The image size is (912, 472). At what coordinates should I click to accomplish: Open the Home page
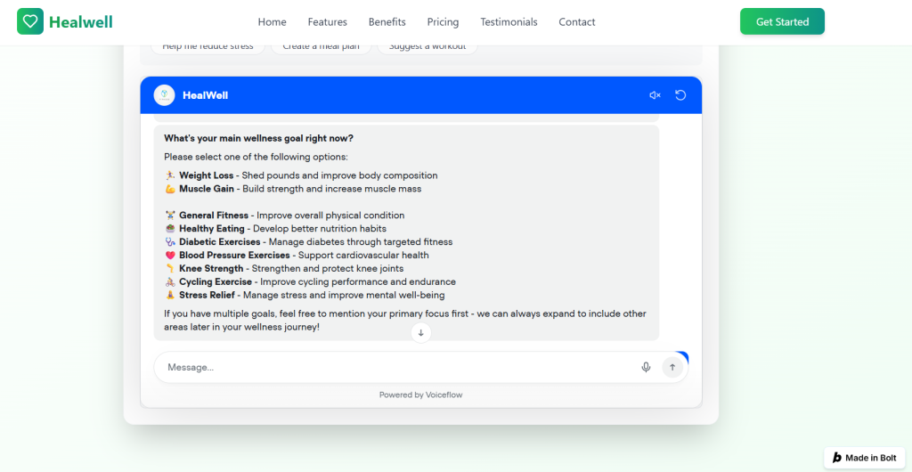click(272, 22)
